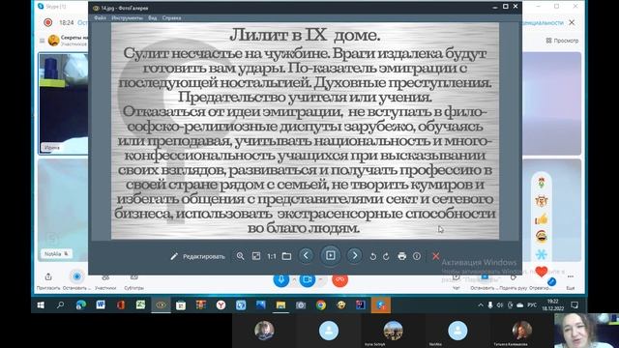Go to the next image
This screenshot has width=619, height=348.
click(x=355, y=255)
